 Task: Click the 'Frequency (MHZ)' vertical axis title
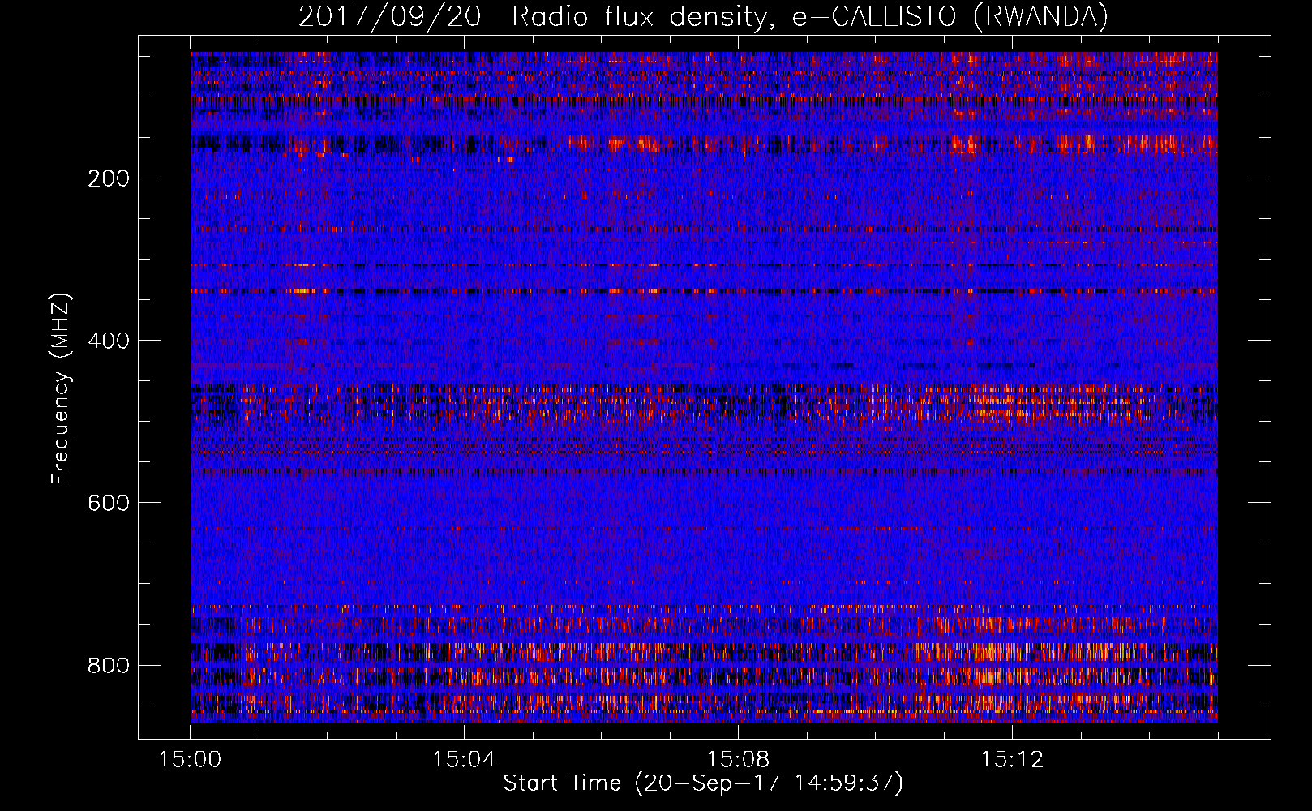click(x=61, y=389)
